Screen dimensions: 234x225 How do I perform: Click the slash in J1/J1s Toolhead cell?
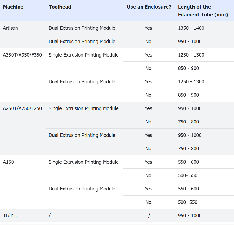tap(49, 216)
